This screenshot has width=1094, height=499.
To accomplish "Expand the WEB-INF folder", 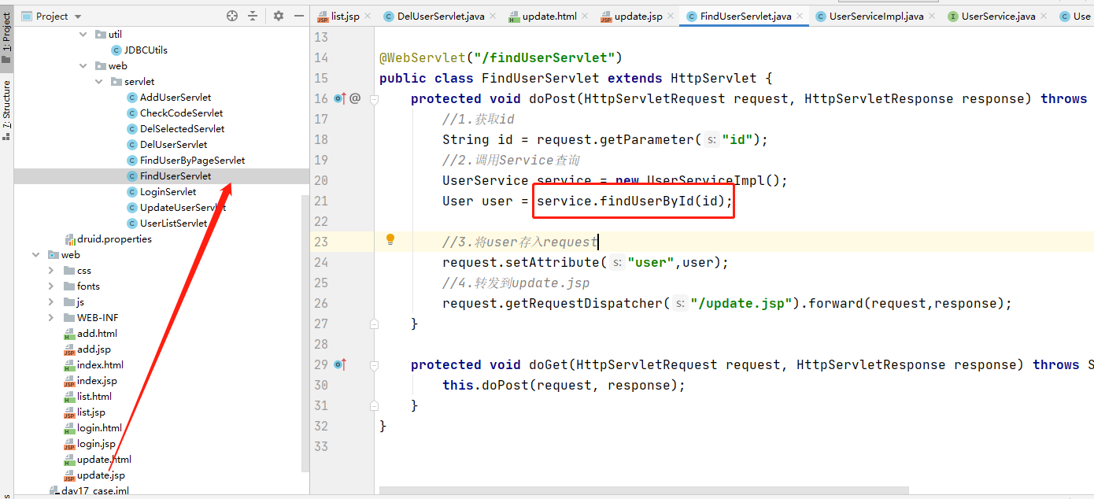I will (x=53, y=317).
